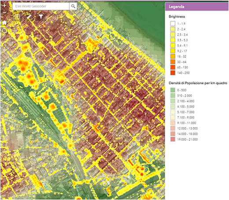
Task: Find my location with the circle icon
Action: point(4,31)
